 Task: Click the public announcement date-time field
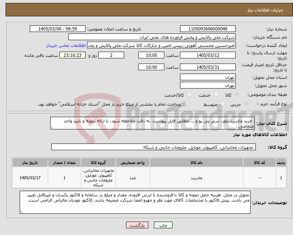(x=58, y=29)
